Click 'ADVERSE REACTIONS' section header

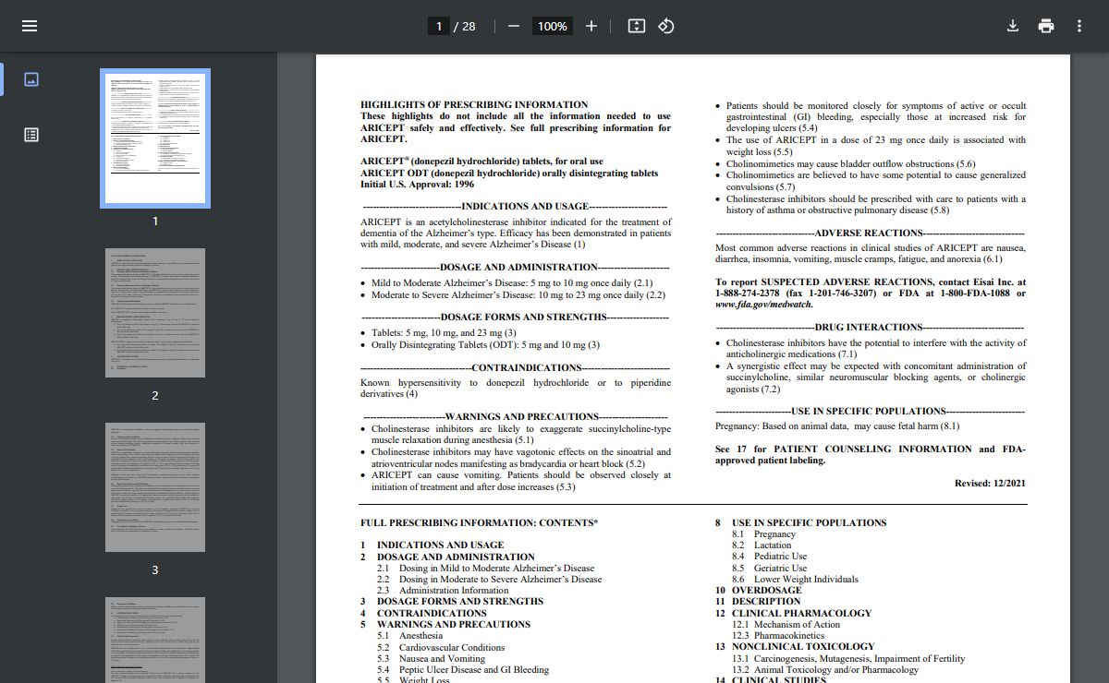869,234
